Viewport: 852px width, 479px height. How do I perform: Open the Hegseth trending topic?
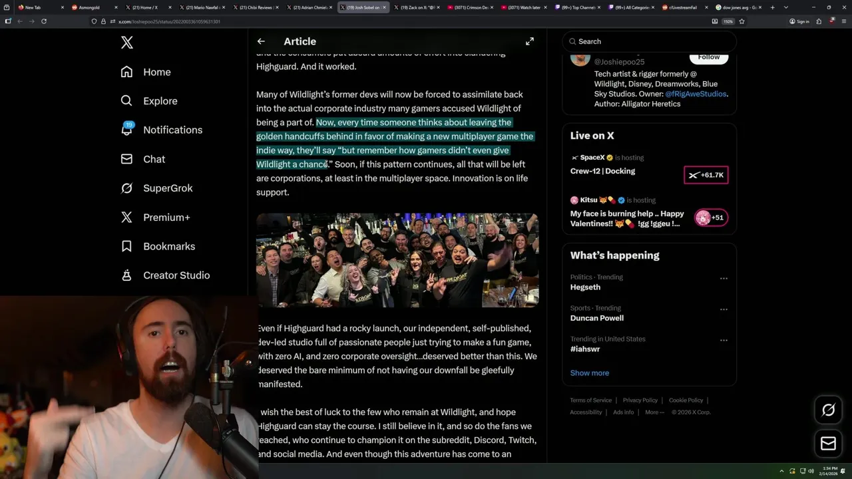585,287
